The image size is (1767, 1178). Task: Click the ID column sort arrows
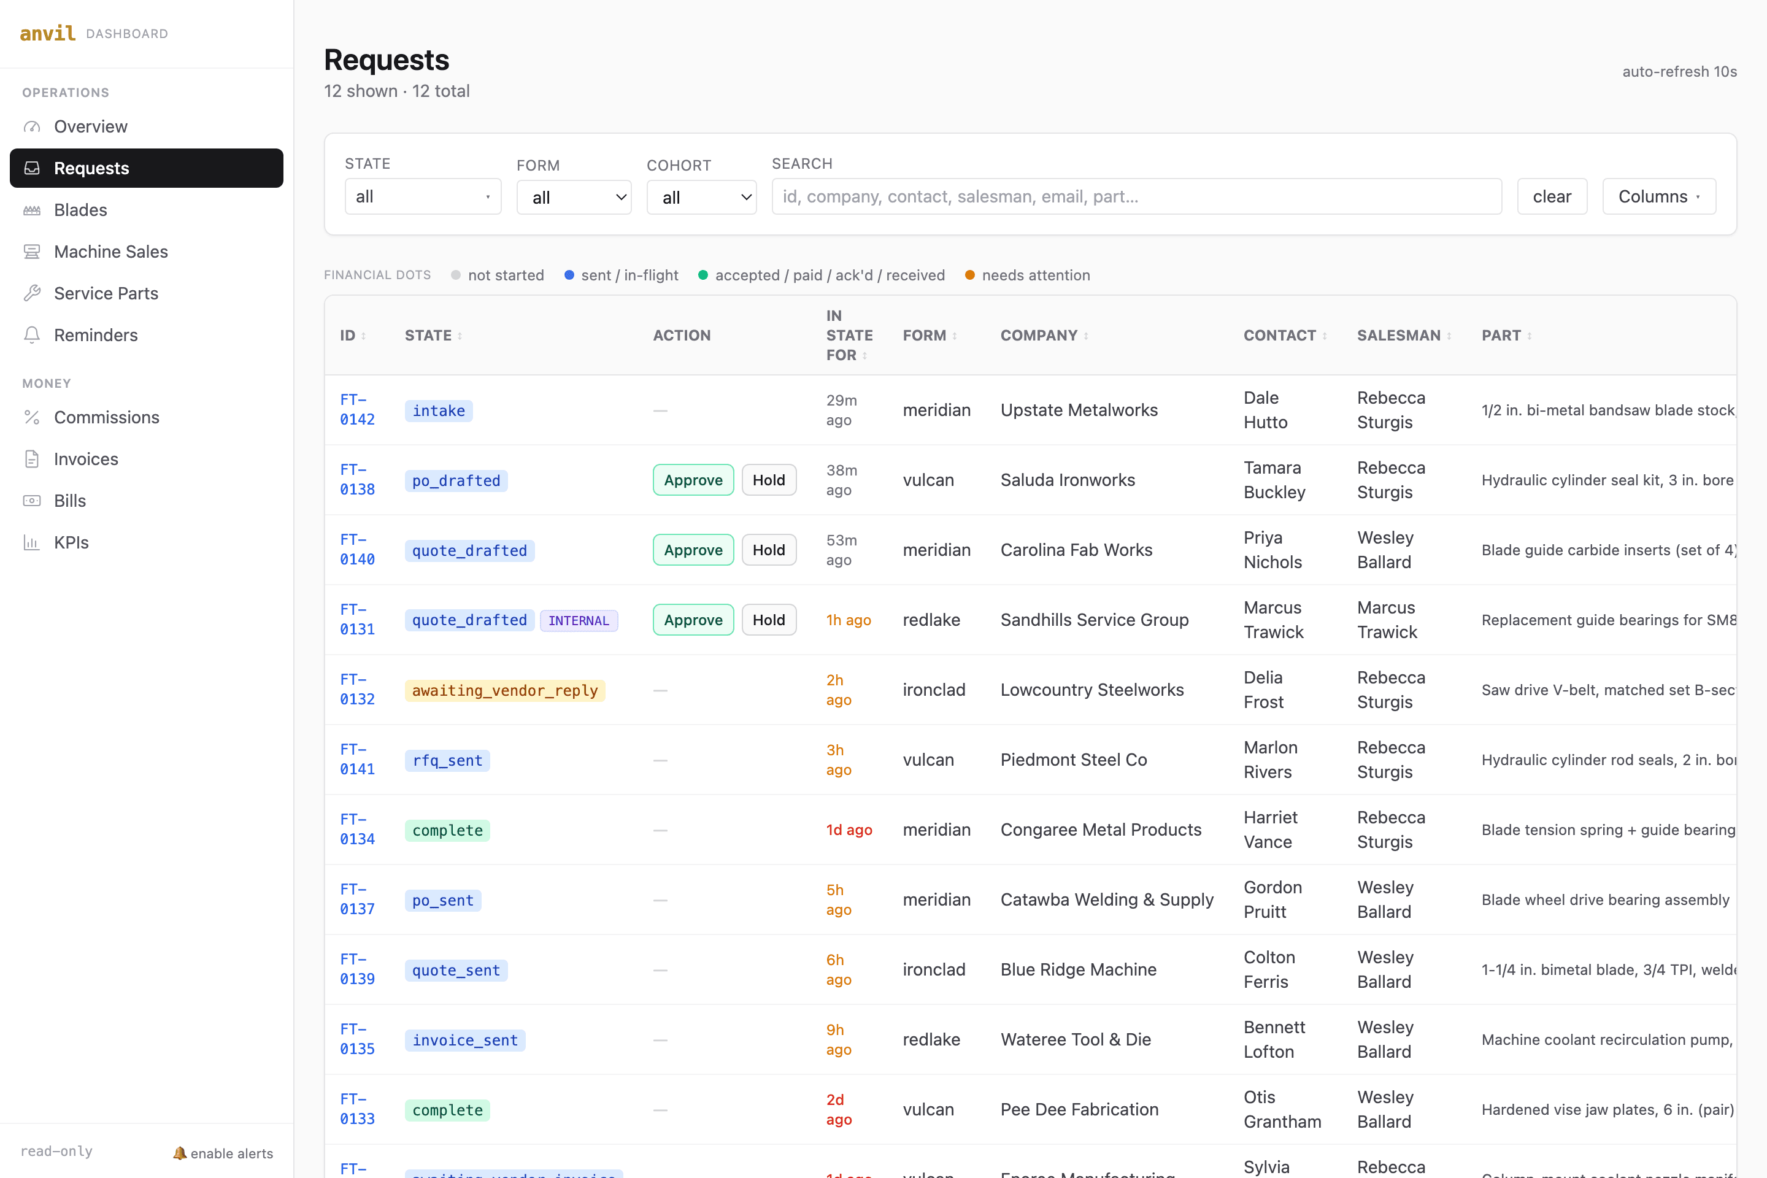364,336
